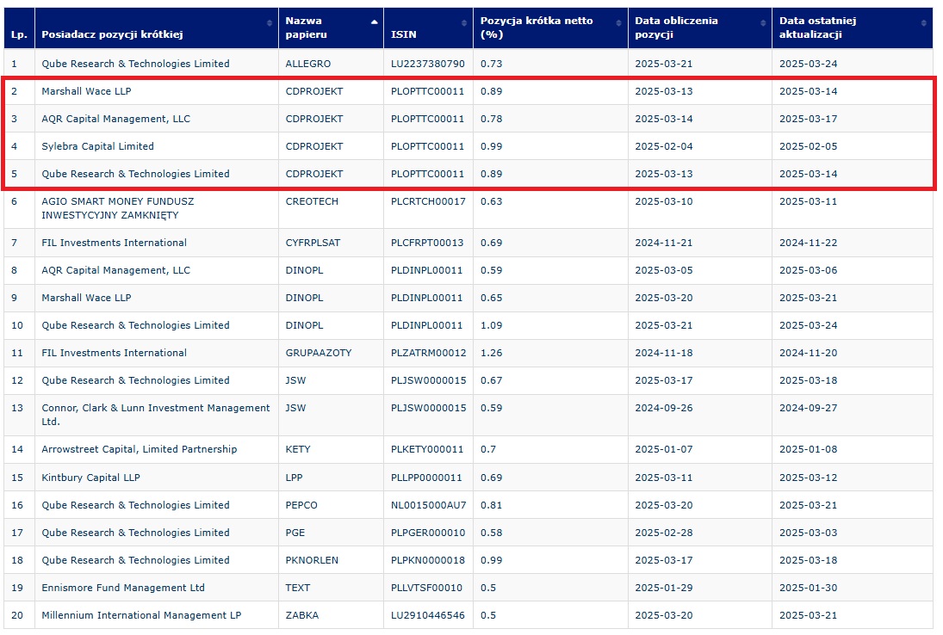
Task: Click Kintbury Capital LLP holder name
Action: click(x=90, y=478)
